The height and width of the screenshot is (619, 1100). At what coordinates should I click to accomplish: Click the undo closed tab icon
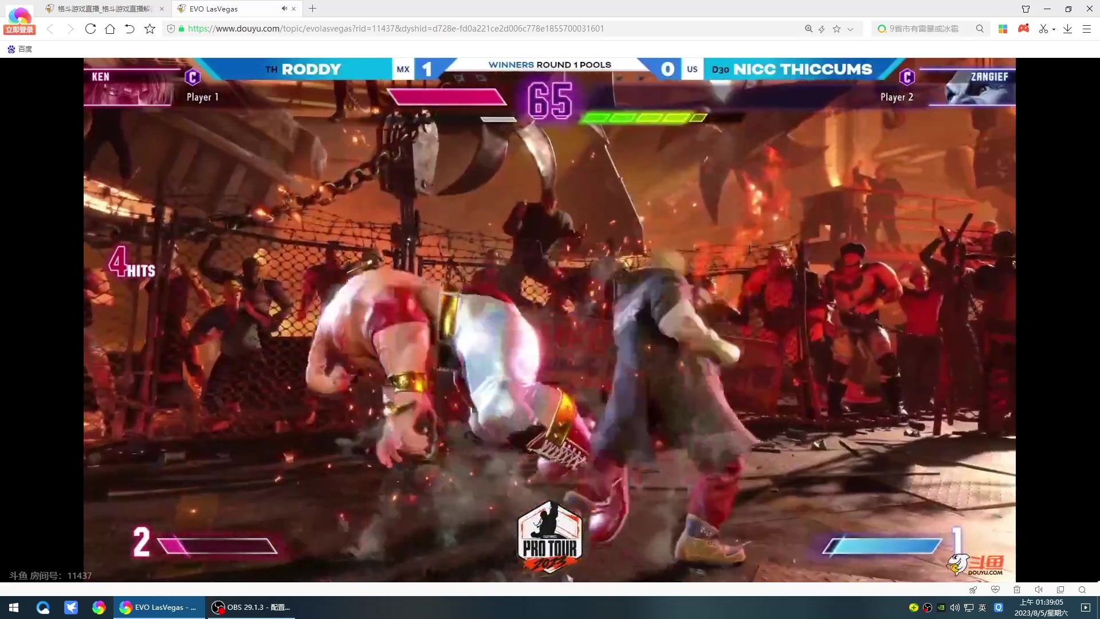pyautogui.click(x=129, y=29)
